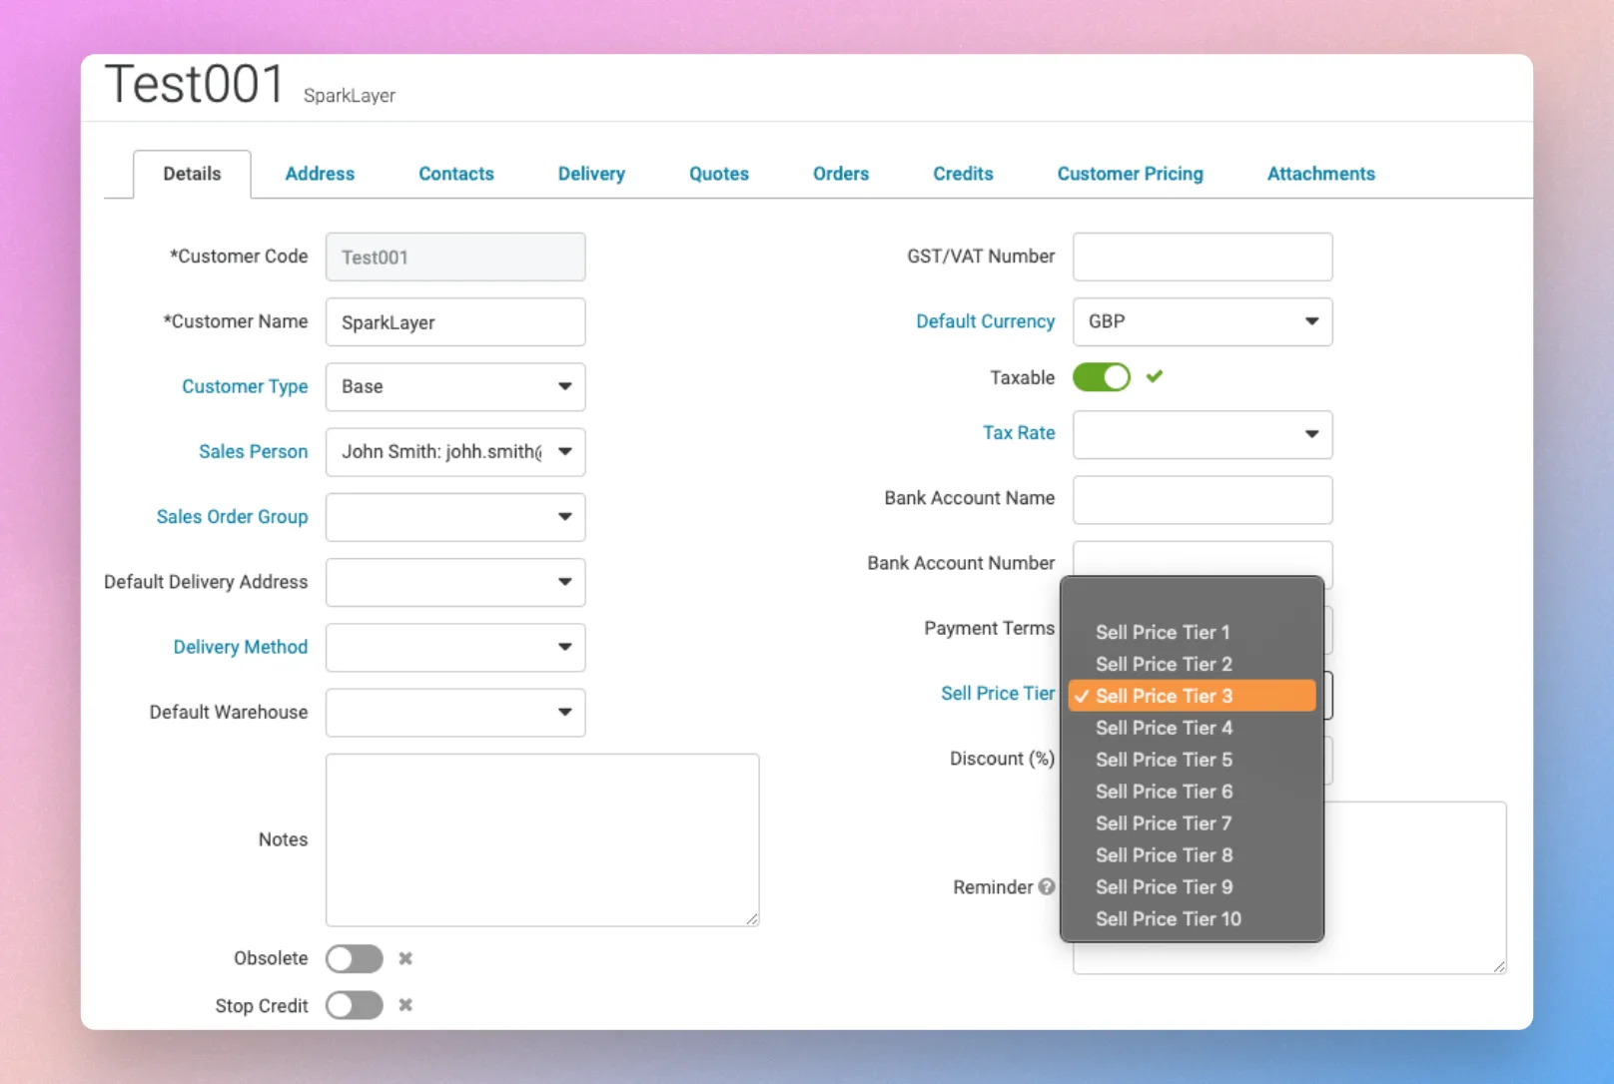Viewport: 1614px width, 1084px height.
Task: Expand the Tax Rate dropdown
Action: 1203,434
